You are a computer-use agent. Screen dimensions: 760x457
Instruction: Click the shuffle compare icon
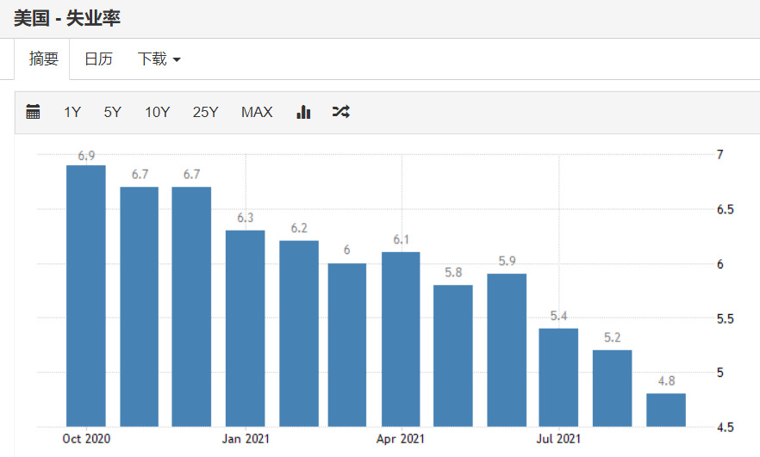(341, 112)
